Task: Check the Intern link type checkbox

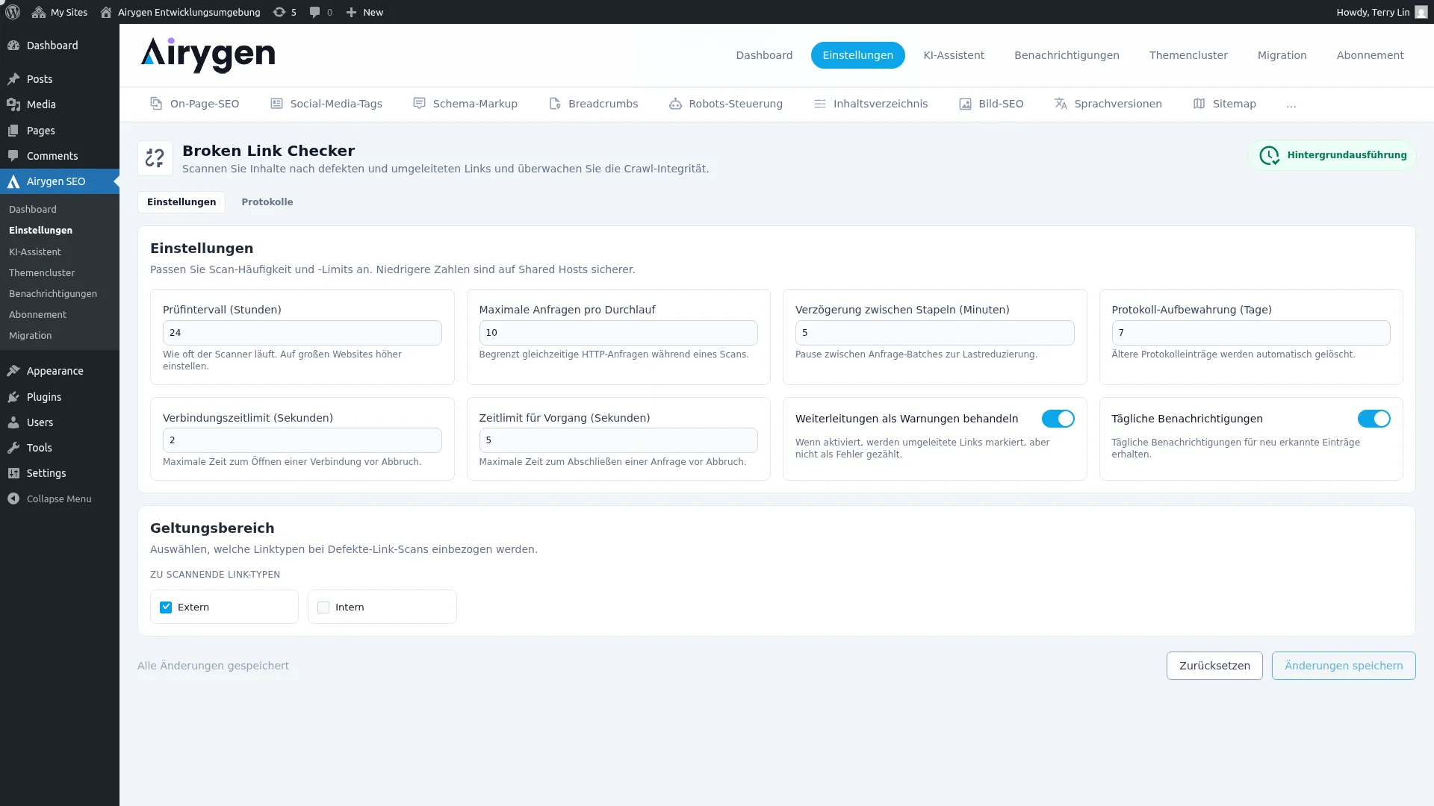Action: coord(323,607)
